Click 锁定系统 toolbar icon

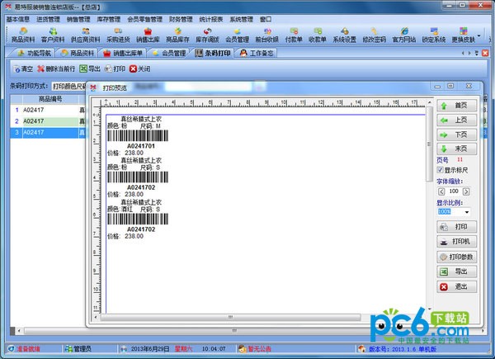[433, 35]
